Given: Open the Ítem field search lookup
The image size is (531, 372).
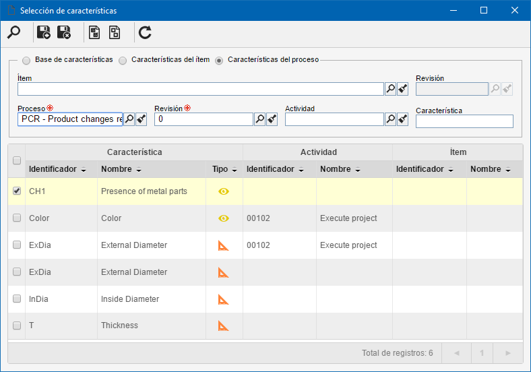Looking at the screenshot, I should pyautogui.click(x=390, y=89).
